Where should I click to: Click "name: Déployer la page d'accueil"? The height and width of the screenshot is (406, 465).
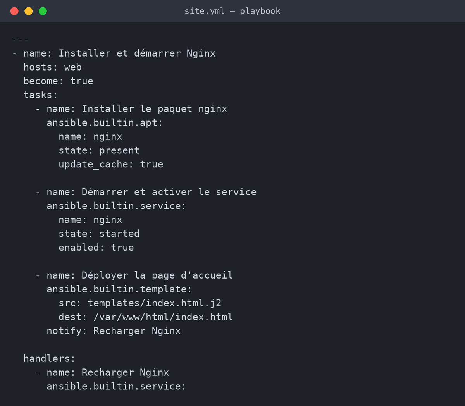(x=139, y=275)
